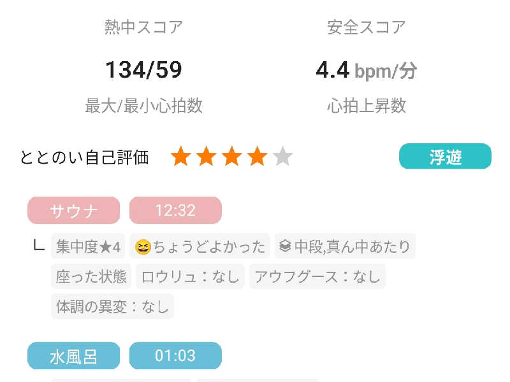Select the blue 水風呂 label
The width and height of the screenshot is (510, 382).
click(73, 356)
